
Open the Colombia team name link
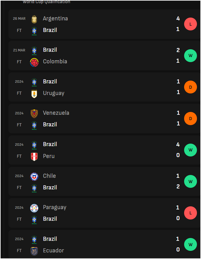pos(55,61)
